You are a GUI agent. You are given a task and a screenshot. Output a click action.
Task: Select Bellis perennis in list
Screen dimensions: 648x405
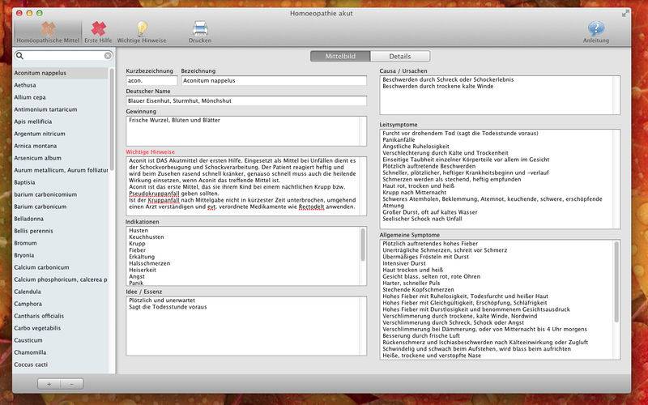point(61,231)
